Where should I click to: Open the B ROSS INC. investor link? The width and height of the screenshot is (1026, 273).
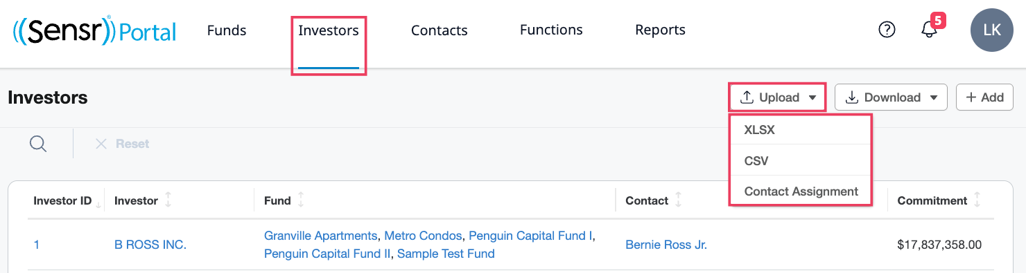150,245
